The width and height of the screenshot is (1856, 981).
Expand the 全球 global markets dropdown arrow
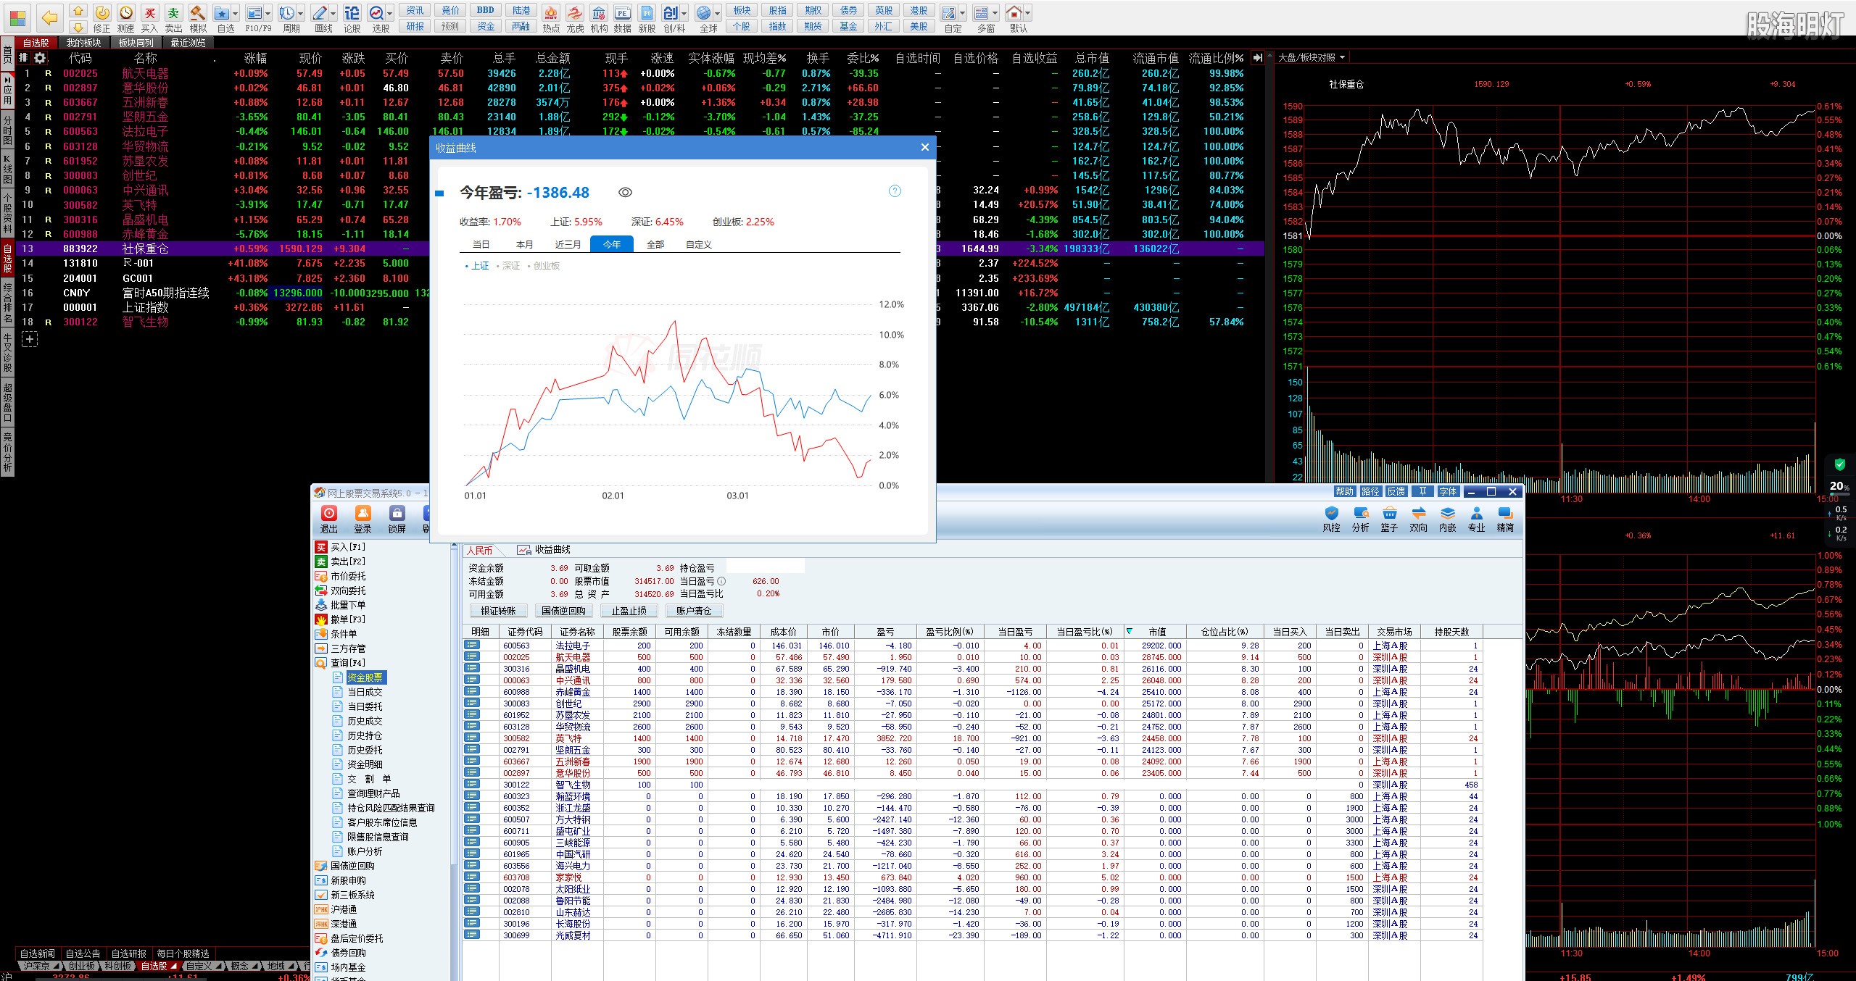718,14
